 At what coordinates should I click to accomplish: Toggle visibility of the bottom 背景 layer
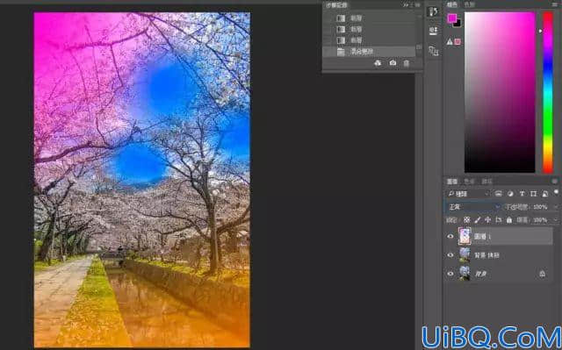click(x=450, y=274)
